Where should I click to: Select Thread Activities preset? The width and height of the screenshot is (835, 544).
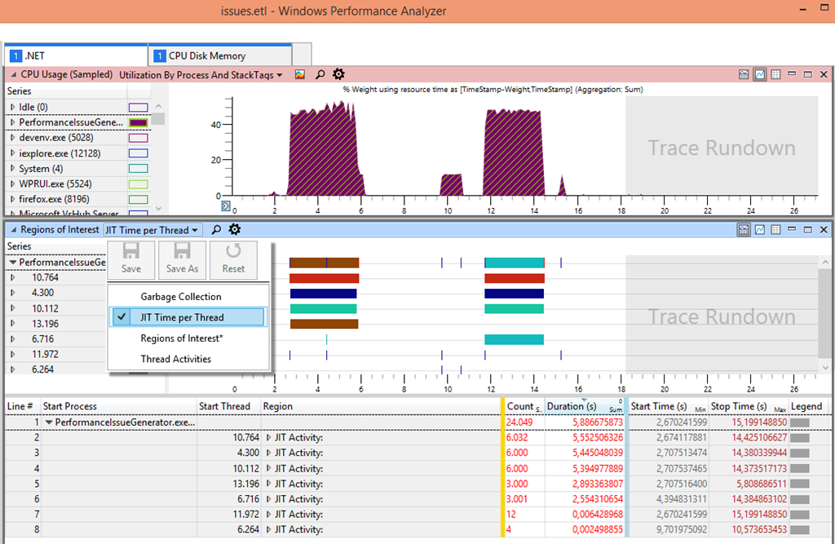(188, 359)
